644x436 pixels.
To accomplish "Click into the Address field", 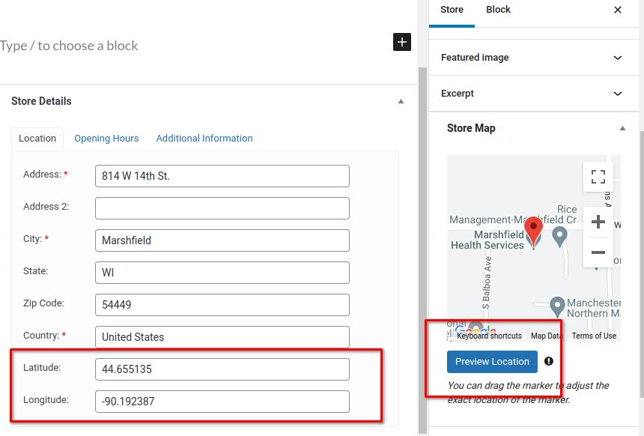I will tap(222, 176).
